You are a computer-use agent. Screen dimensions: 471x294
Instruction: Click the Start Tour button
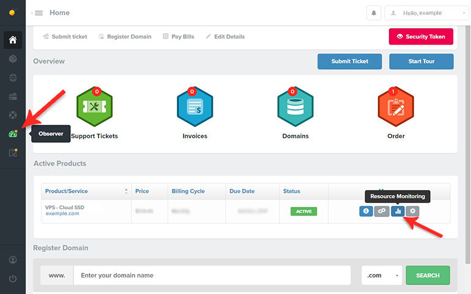(x=421, y=61)
